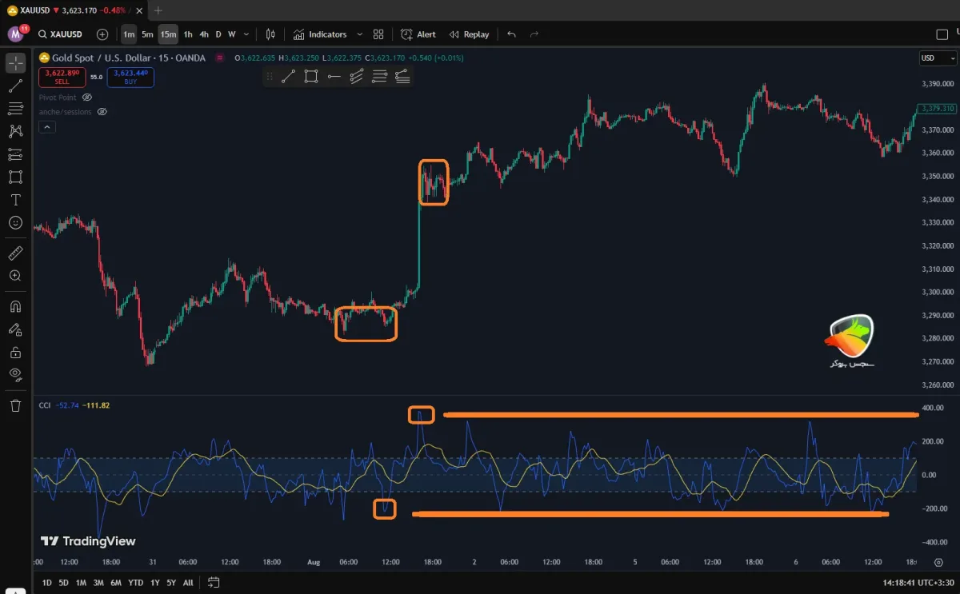Select the trend line tool in left sidebar

[x=15, y=86]
